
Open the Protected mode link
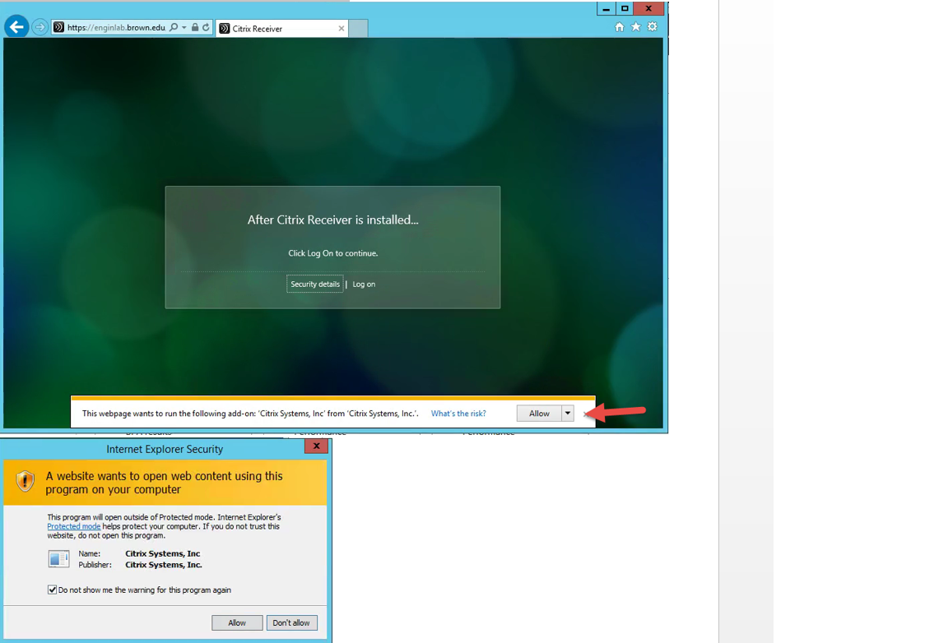coord(74,526)
